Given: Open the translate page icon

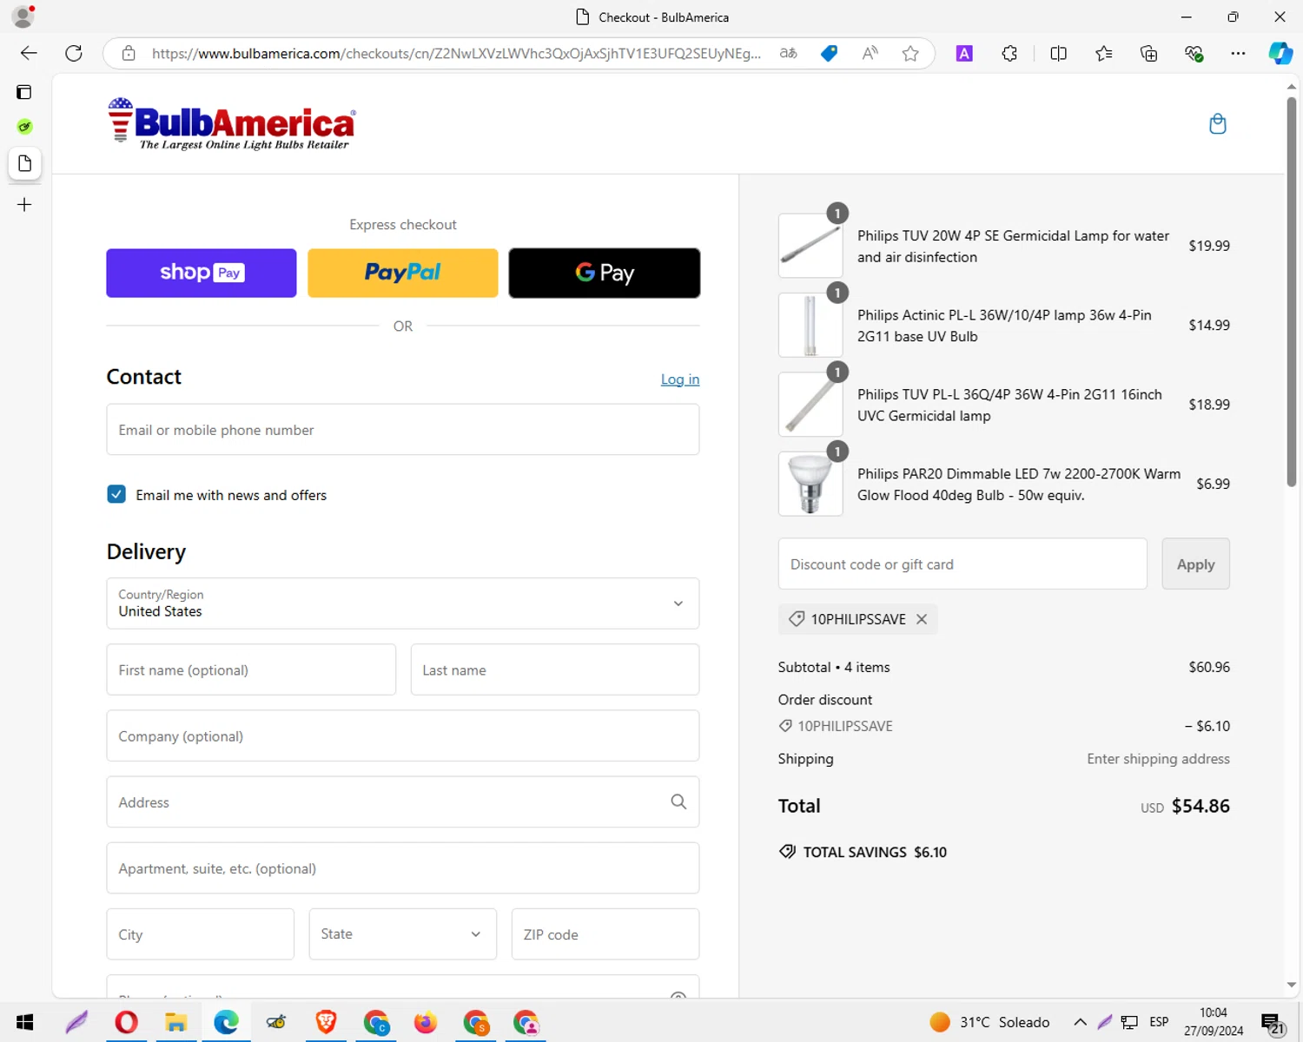Looking at the screenshot, I should 788,53.
